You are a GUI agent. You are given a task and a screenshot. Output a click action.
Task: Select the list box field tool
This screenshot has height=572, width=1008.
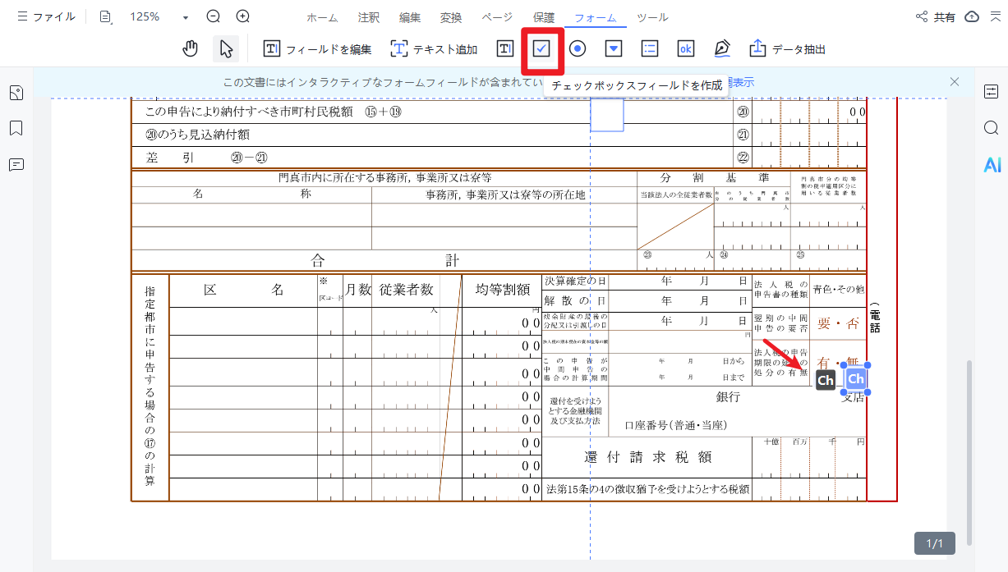click(649, 48)
